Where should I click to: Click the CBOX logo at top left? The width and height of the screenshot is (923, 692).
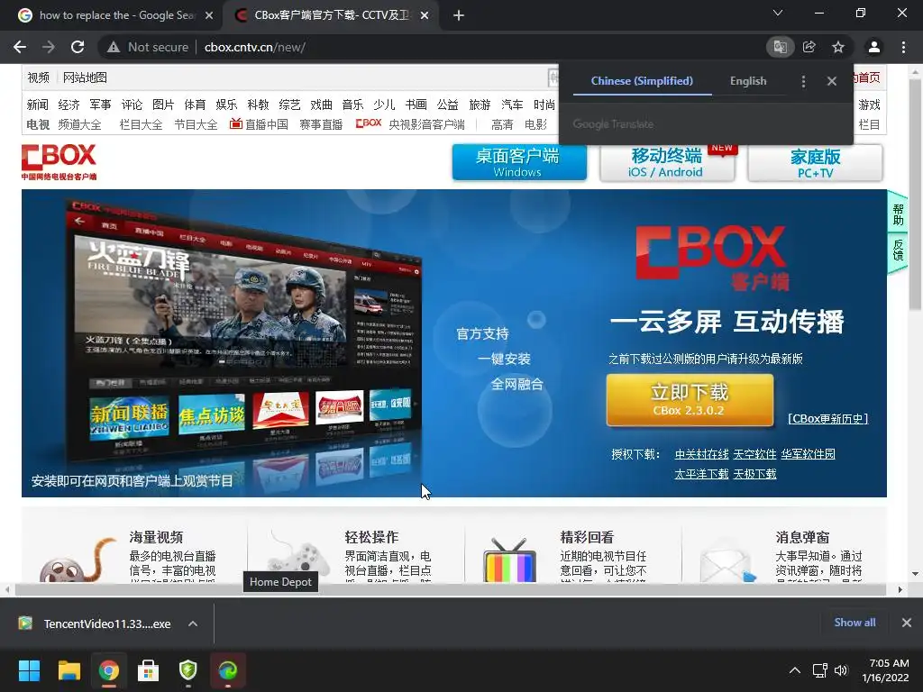point(59,162)
